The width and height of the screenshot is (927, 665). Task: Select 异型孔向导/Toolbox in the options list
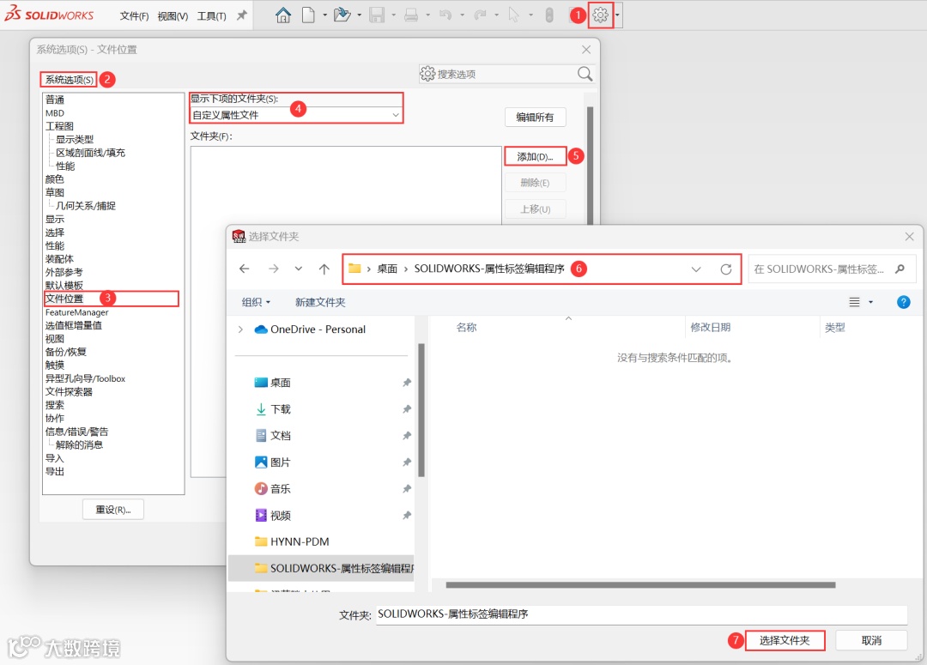(85, 378)
